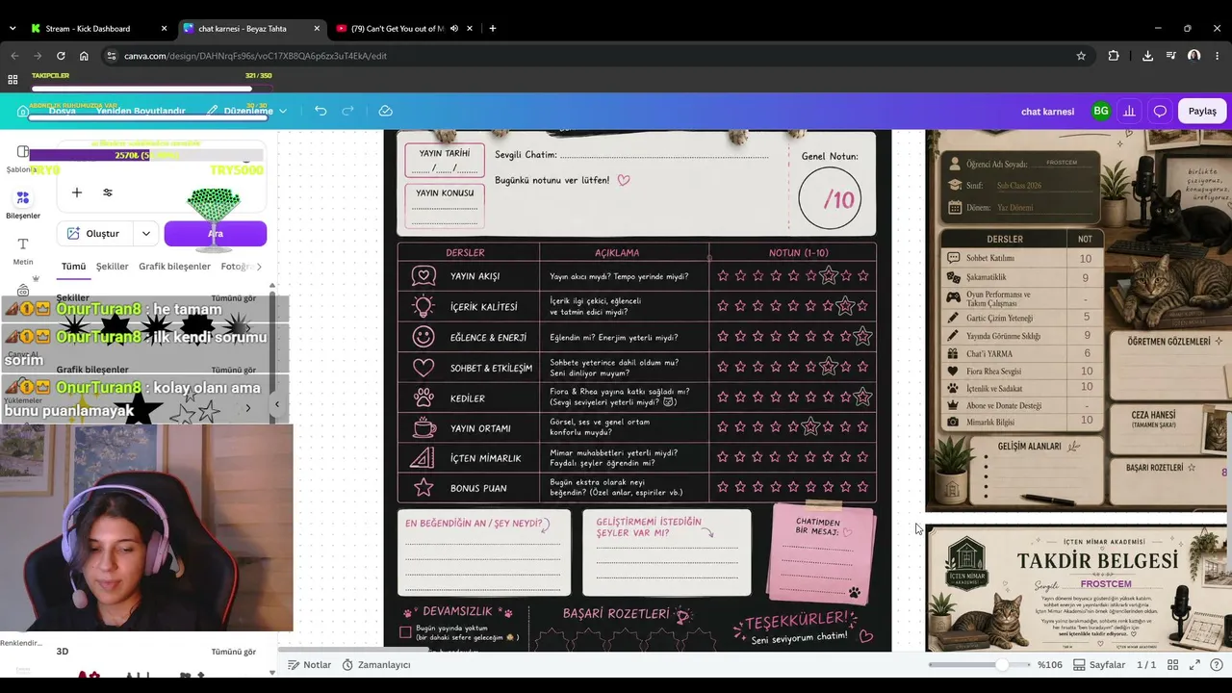Adjust the zoom slider handle
Image resolution: width=1232 pixels, height=693 pixels.
pyautogui.click(x=1002, y=664)
